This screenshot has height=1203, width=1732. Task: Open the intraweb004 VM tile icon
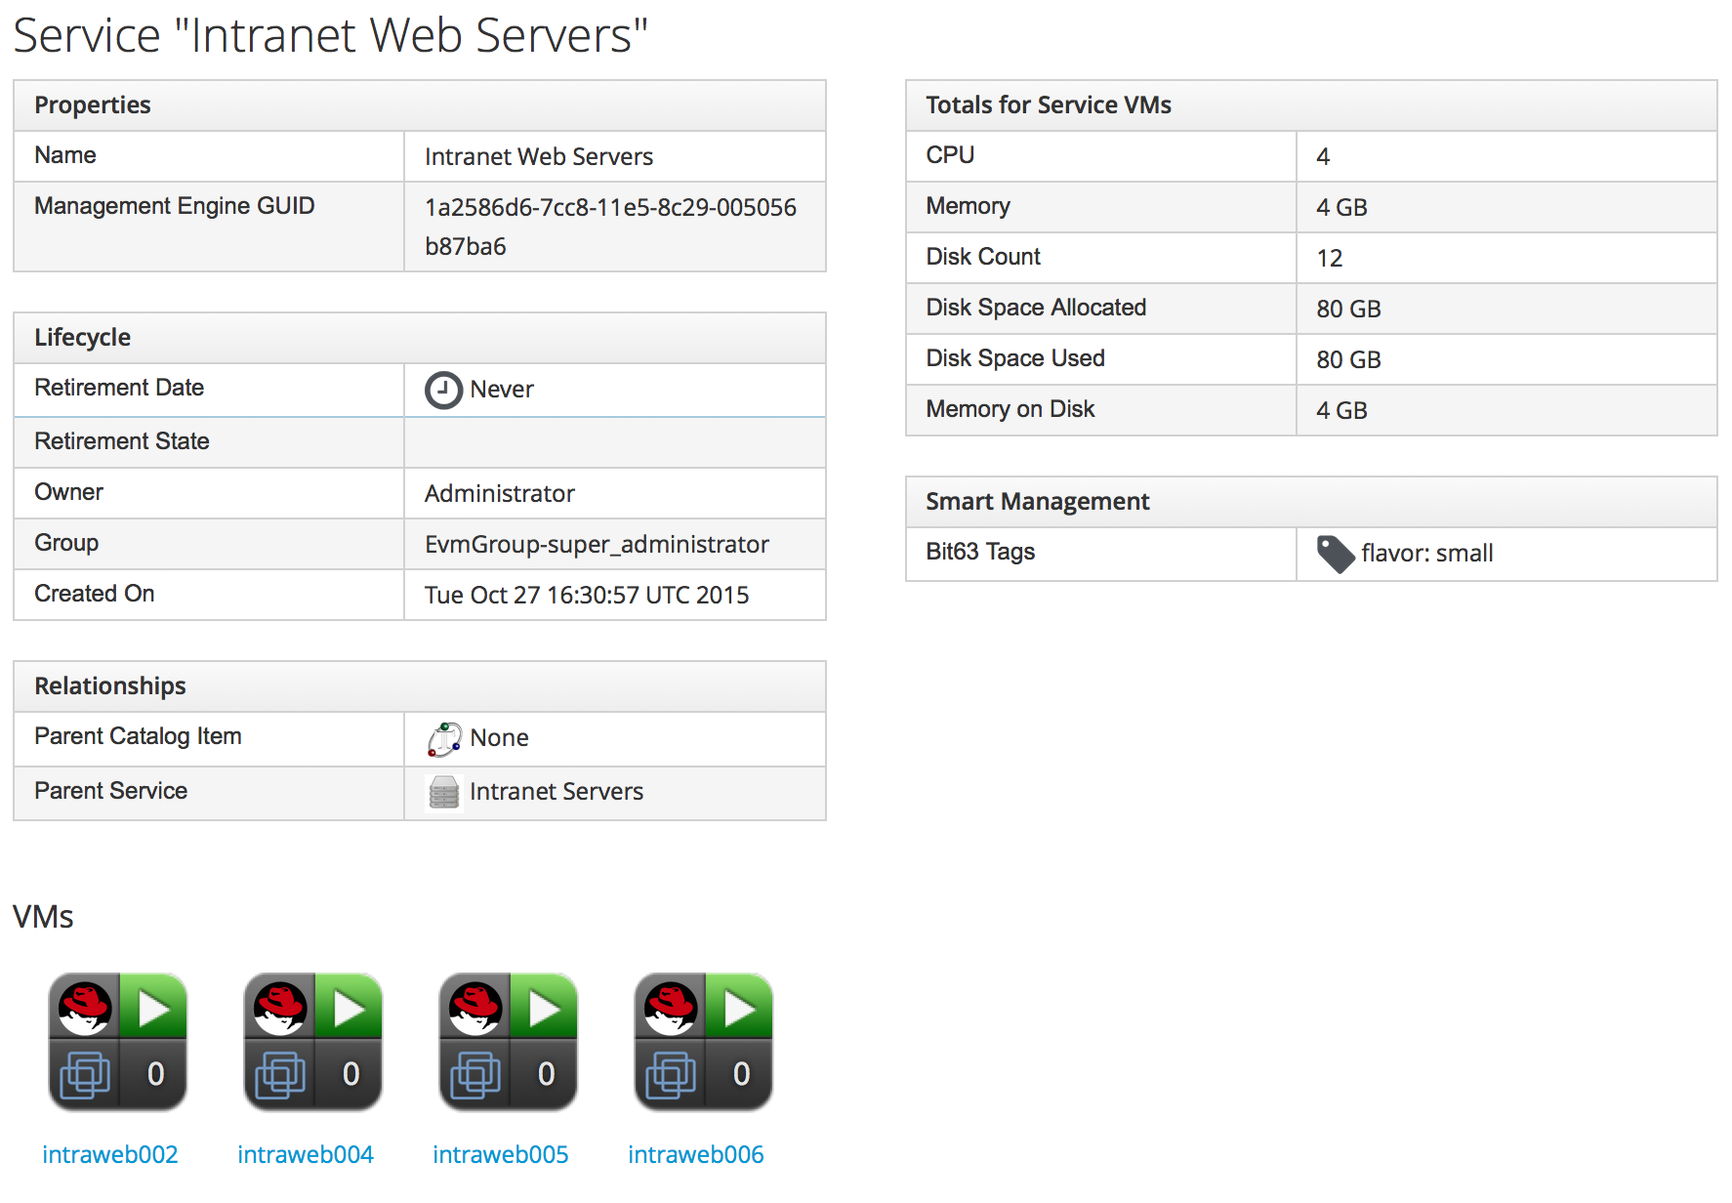click(312, 1041)
